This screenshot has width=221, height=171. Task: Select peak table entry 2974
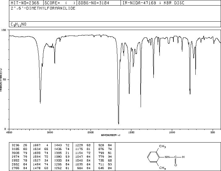pyautogui.click(x=19, y=156)
